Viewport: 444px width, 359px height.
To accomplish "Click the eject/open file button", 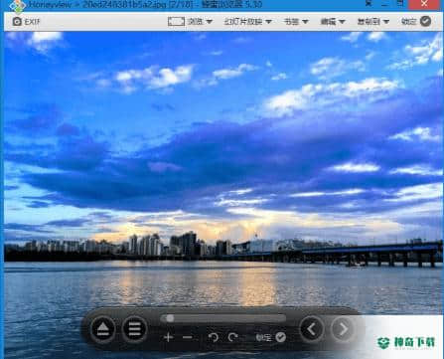I will pyautogui.click(x=103, y=329).
